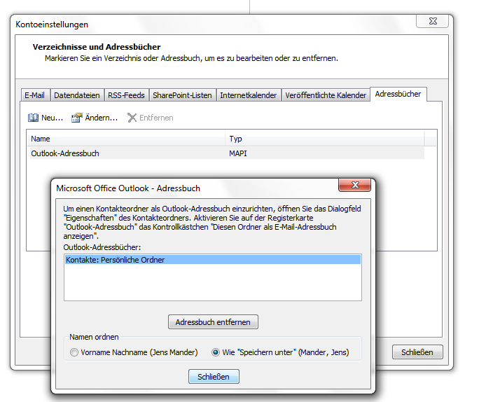Select Wie "Speichern unter" radio option
The height and width of the screenshot is (402, 493).
pos(216,352)
